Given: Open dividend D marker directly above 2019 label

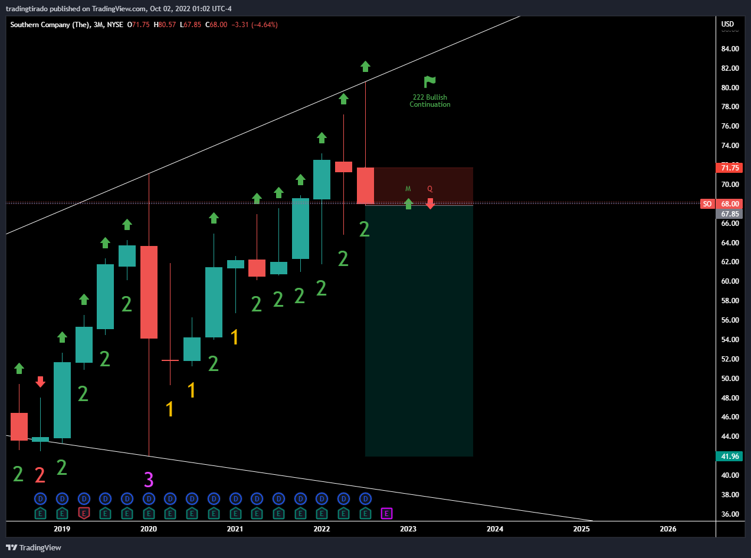Looking at the screenshot, I should (x=62, y=499).
